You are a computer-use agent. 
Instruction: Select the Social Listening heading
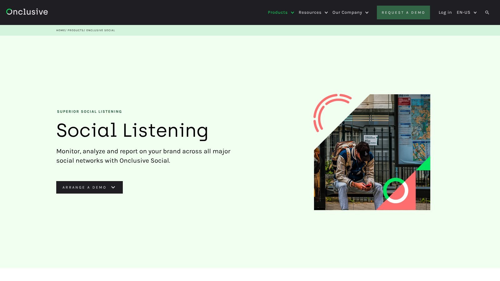click(x=132, y=131)
